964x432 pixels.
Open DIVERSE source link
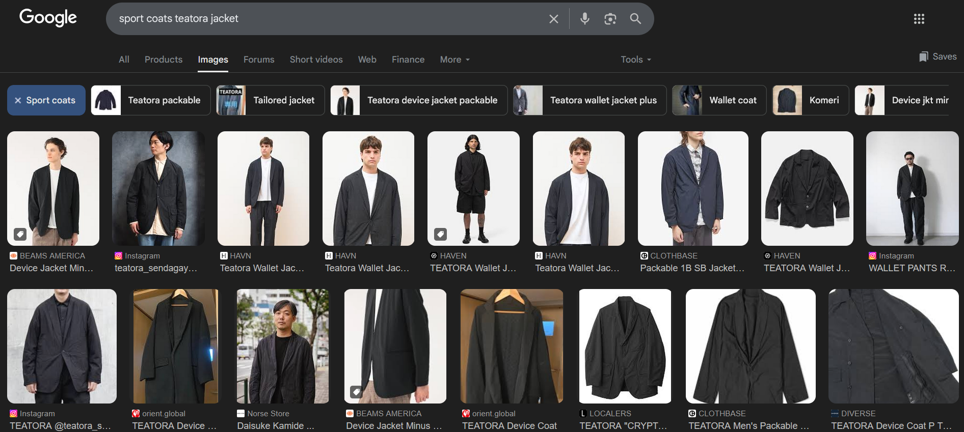[x=853, y=414]
